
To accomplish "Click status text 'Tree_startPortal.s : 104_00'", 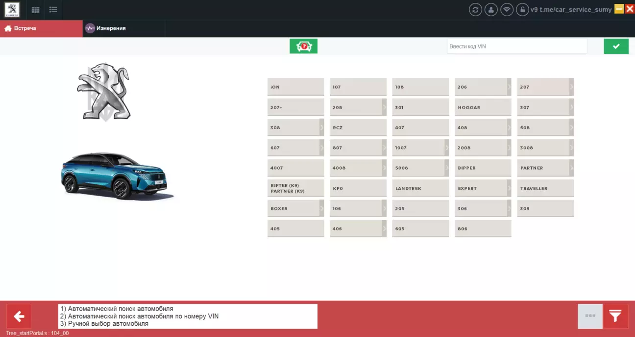I will 37,333.
